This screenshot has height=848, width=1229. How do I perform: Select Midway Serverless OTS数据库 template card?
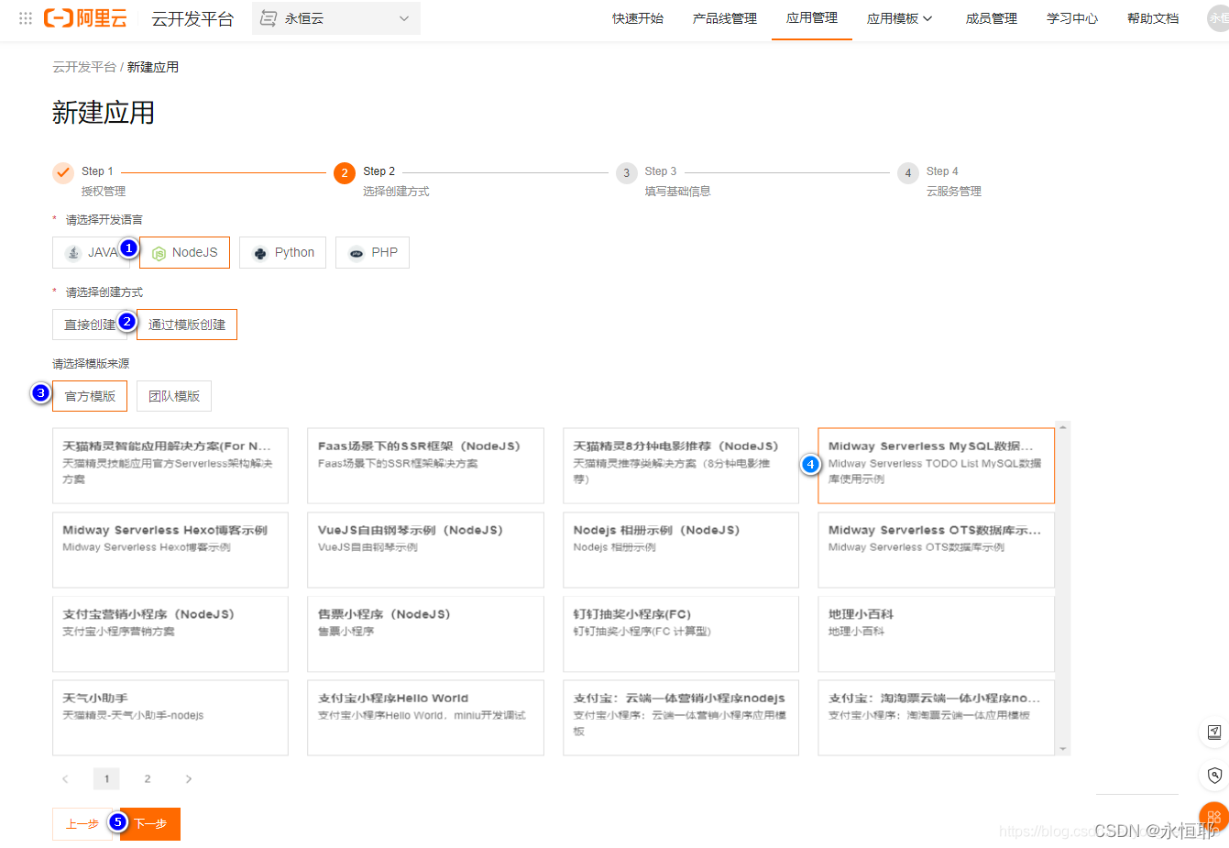coord(936,550)
